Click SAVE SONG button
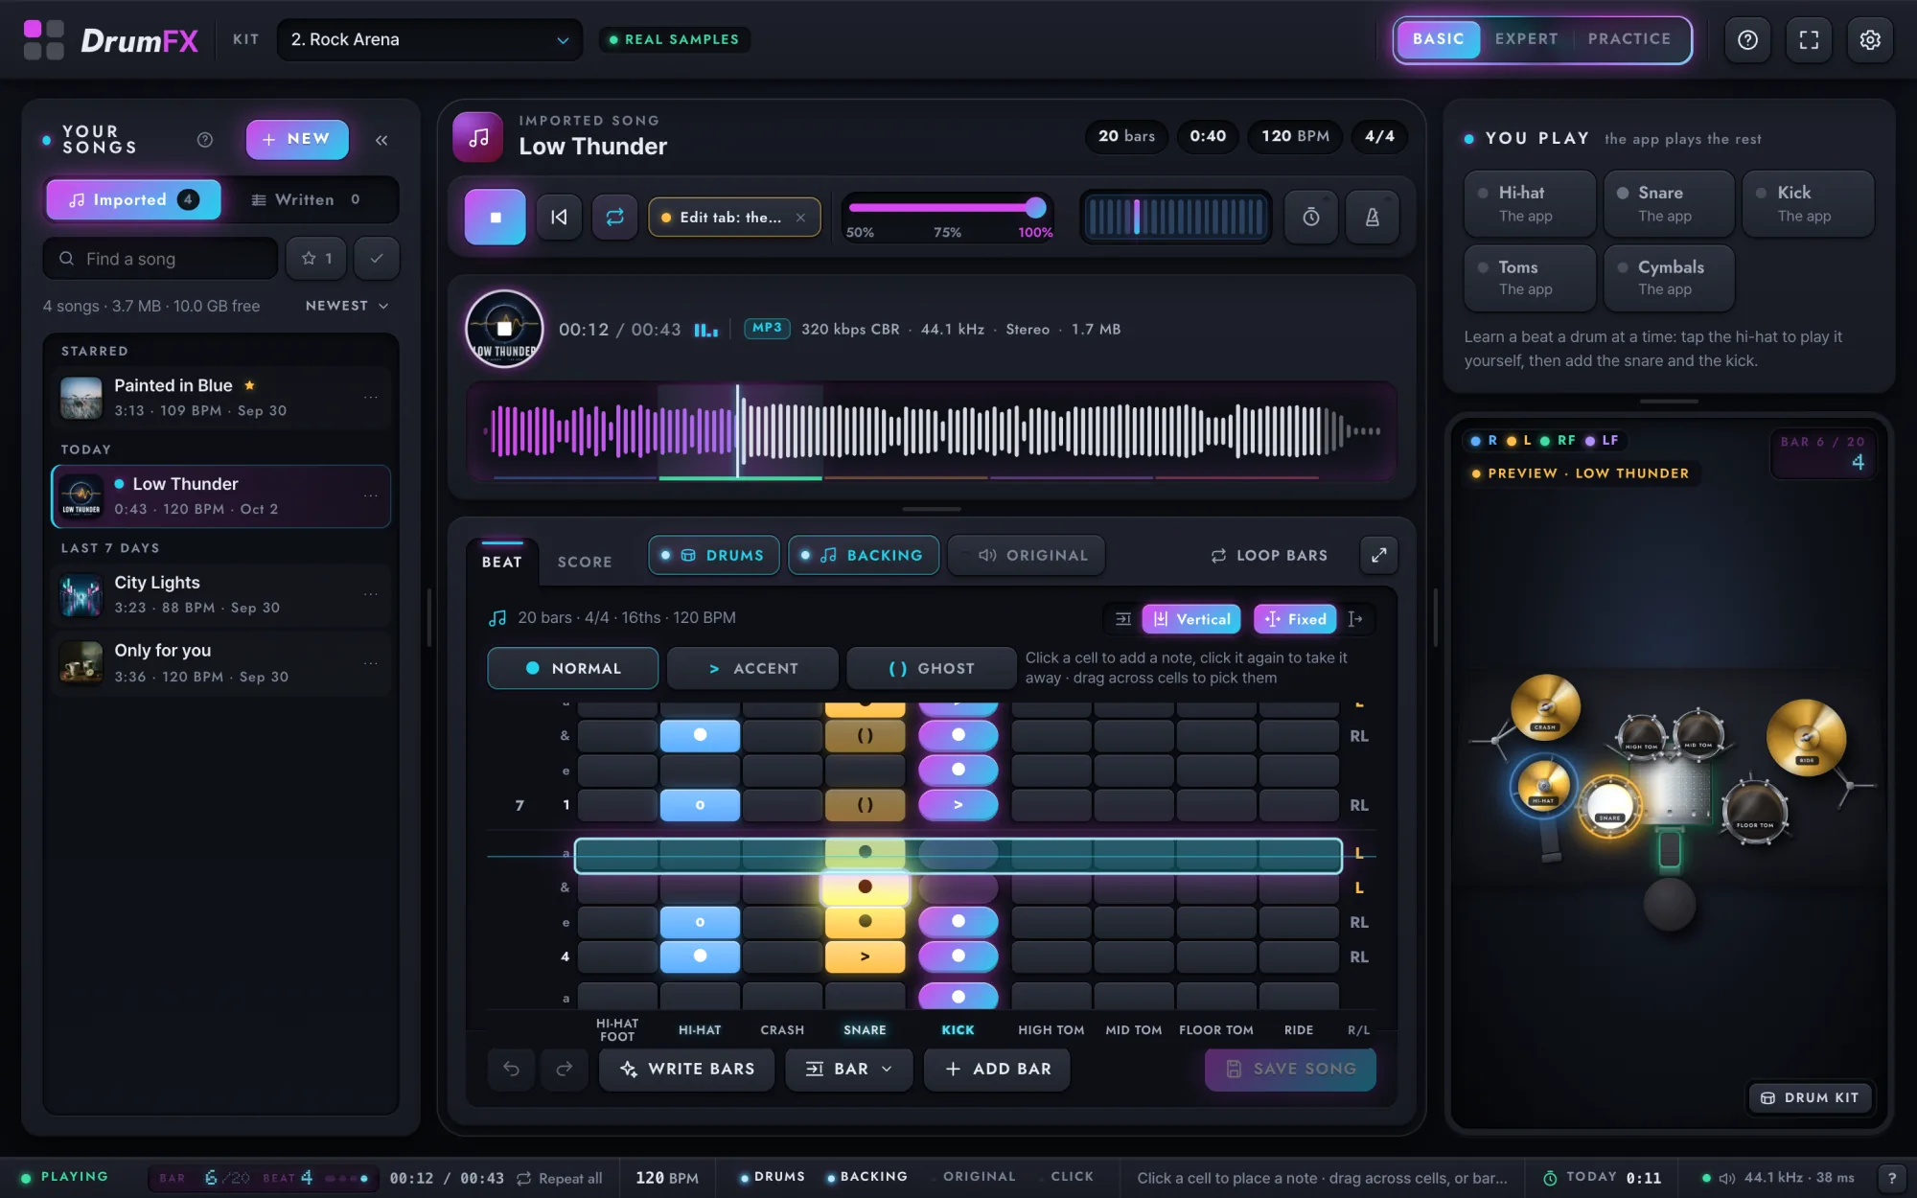This screenshot has width=1917, height=1198. [x=1290, y=1069]
